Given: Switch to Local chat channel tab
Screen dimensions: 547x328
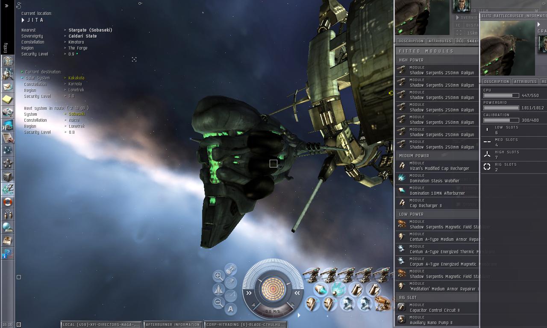Looking at the screenshot, I should point(101,325).
